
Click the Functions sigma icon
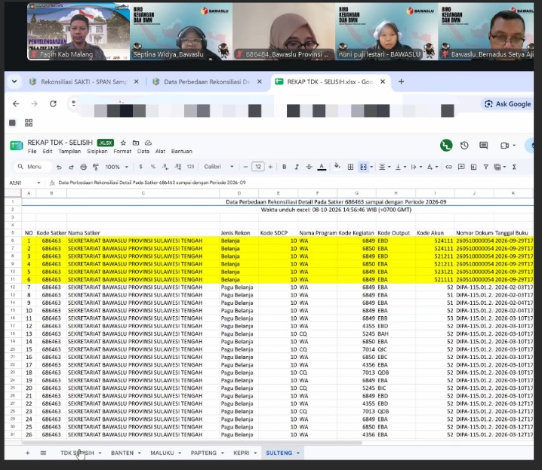coord(514,167)
